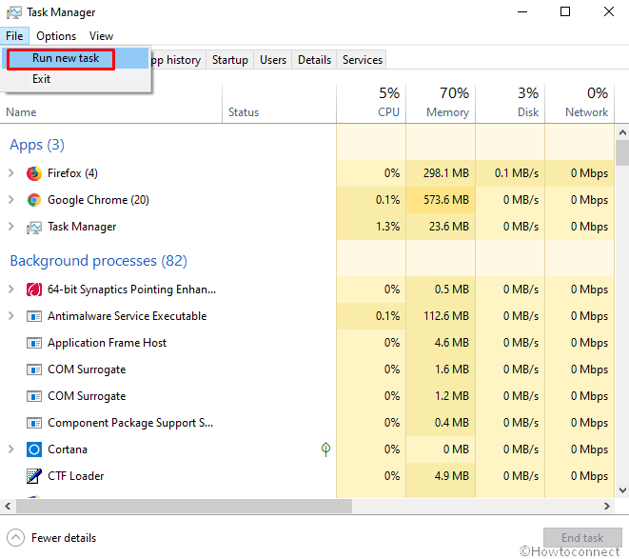Viewport: 629px width, 559px height.
Task: Expand the Task Manager app row
Action: coord(11,227)
